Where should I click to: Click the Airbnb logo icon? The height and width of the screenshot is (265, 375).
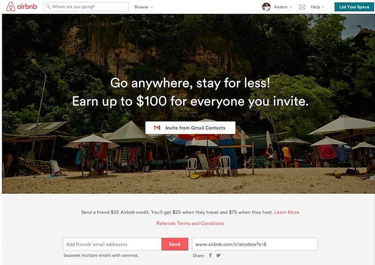click(x=11, y=6)
